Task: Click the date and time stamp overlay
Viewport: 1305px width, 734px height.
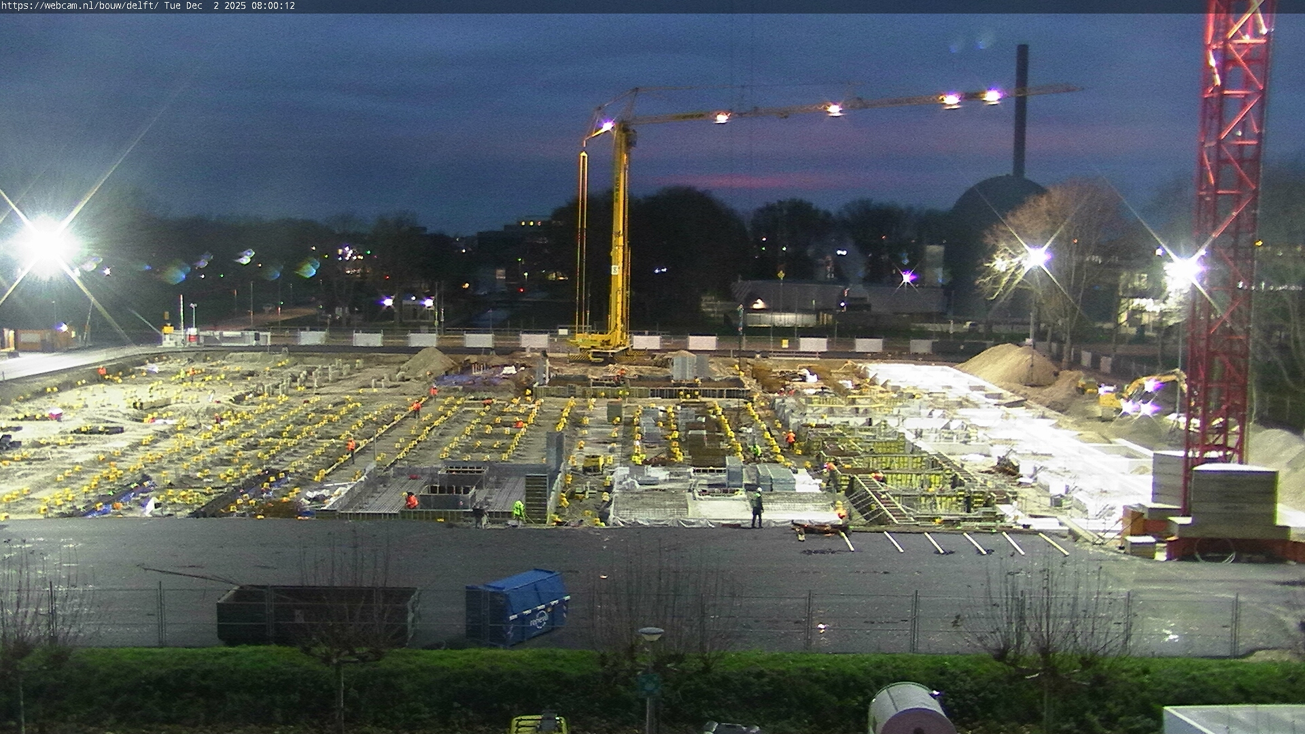Action: (x=229, y=5)
